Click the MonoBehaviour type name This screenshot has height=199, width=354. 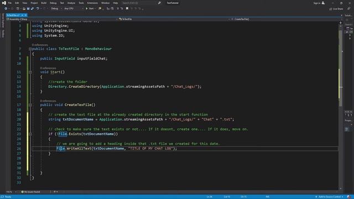coord(98,49)
